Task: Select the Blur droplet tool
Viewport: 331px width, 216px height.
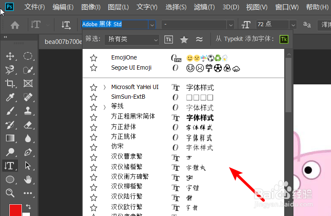Action: [x=28, y=138]
